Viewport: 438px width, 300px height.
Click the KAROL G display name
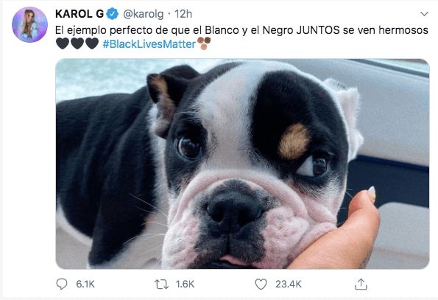(x=80, y=14)
